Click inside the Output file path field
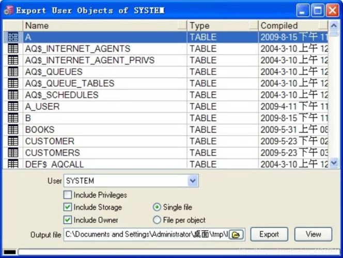 coord(145,234)
